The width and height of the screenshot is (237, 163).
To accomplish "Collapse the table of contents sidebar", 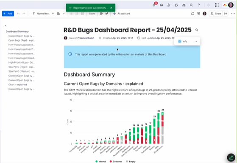I will point(6,25).
